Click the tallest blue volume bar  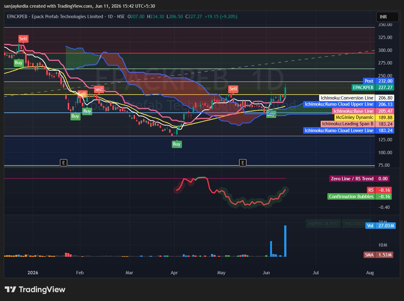click(285, 241)
